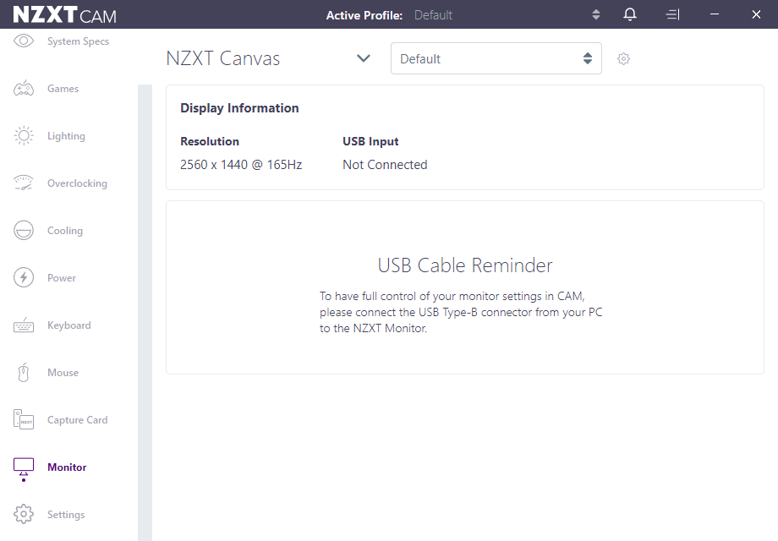Click the Cooling icon in sidebar
778x541 pixels.
pyautogui.click(x=24, y=231)
